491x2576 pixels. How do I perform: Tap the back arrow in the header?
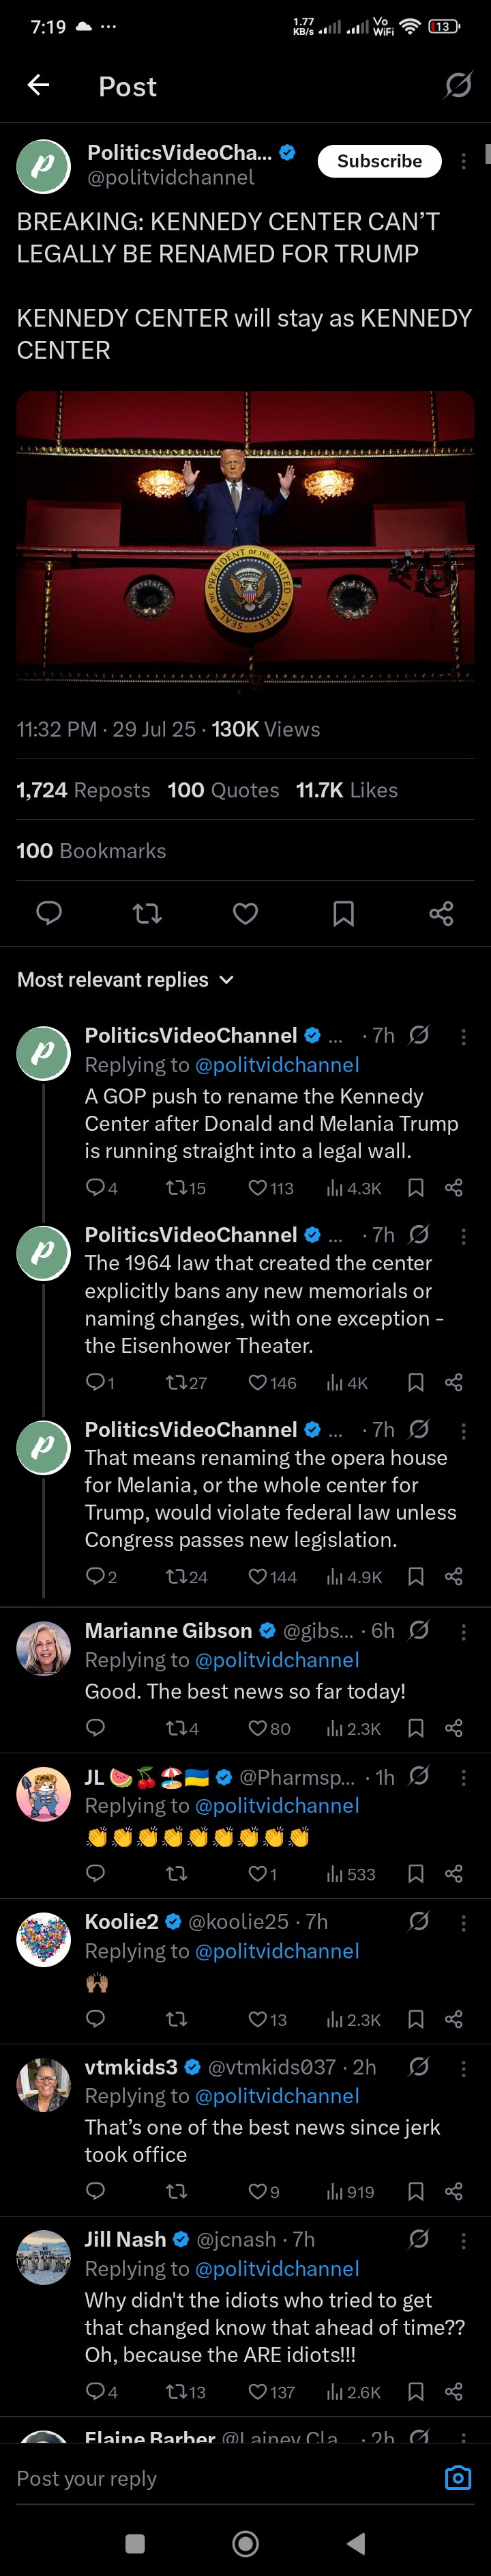[x=38, y=85]
